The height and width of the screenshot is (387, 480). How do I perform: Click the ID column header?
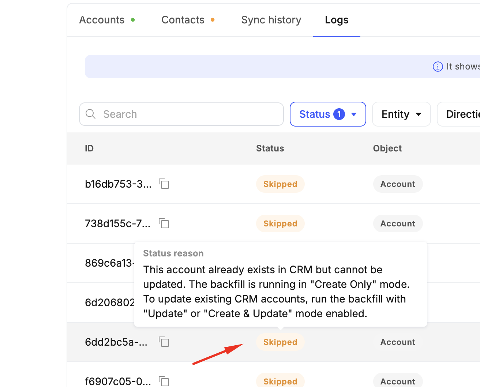point(89,148)
